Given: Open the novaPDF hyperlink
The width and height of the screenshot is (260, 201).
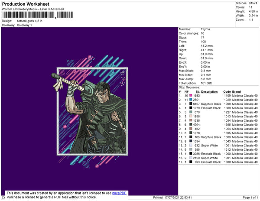Looking at the screenshot, I should pos(119,193).
